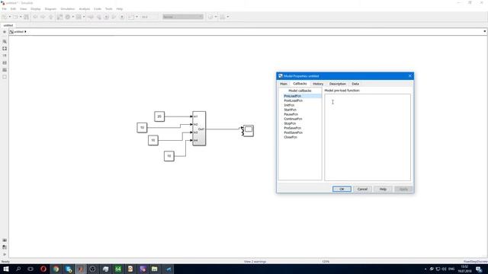This screenshot has height=274, width=488.
Task: Select StopFcn in callbacks list
Action: 290,123
